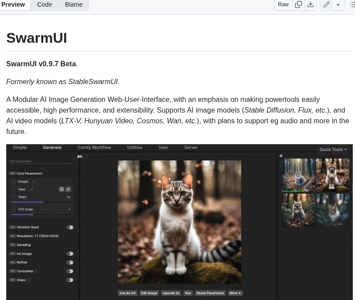Adjust the Steps slider
The height and width of the screenshot is (300, 355).
[41, 202]
